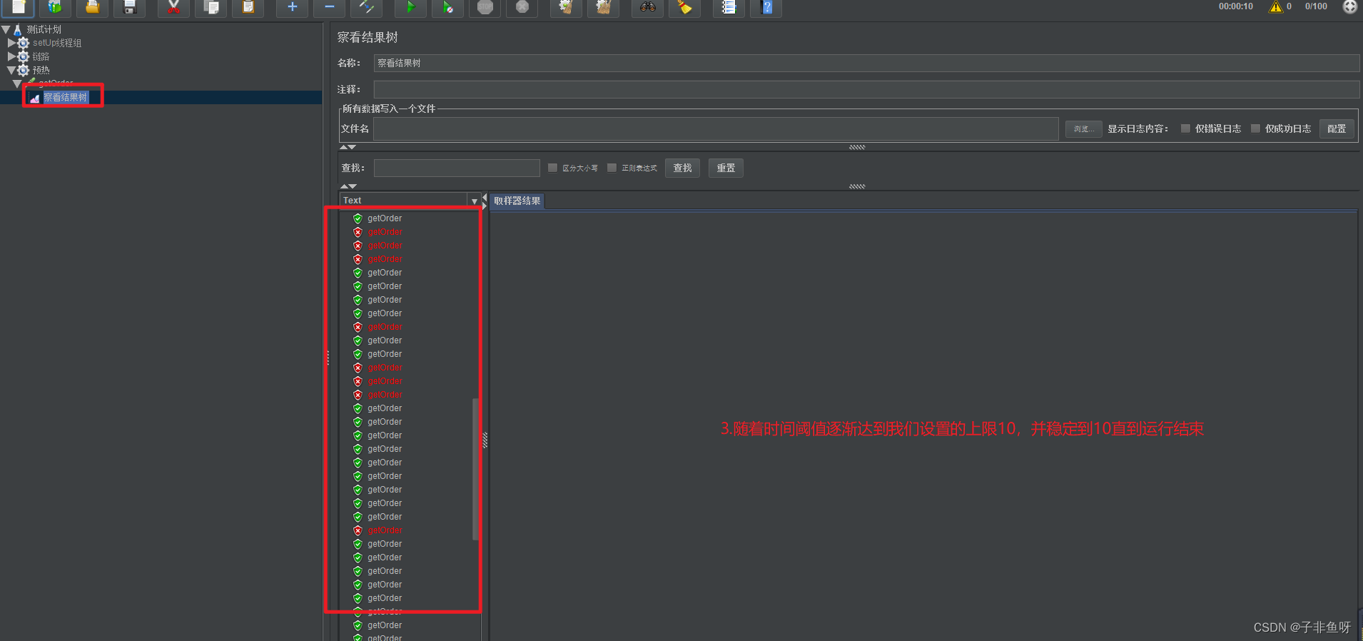Focus the 注释 comment input field
This screenshot has width=1363, height=641.
coord(866,89)
